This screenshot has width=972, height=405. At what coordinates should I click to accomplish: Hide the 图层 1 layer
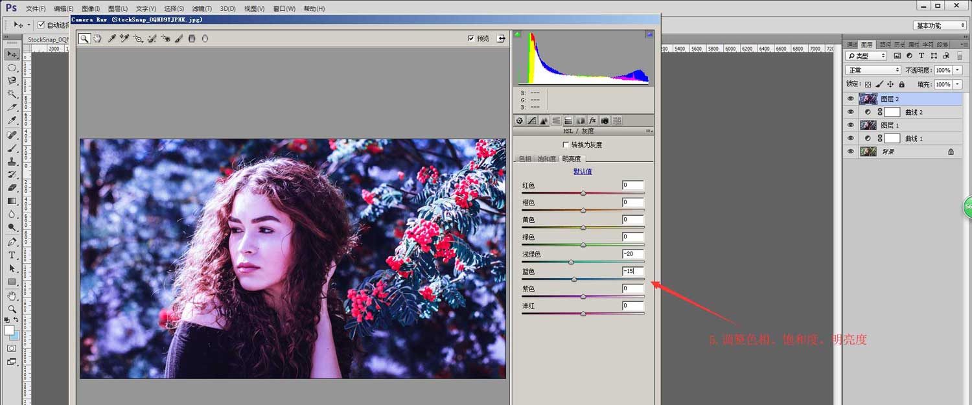pos(850,125)
